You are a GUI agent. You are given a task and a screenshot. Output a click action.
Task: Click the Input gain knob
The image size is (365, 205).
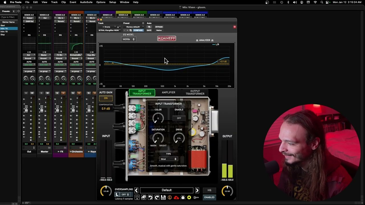tap(106, 191)
